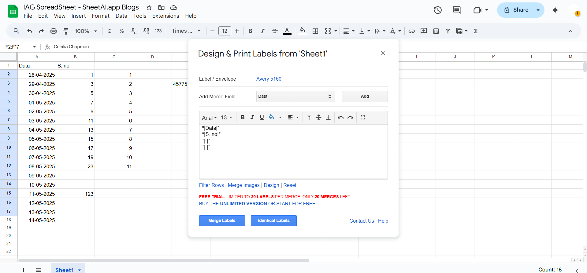Screen dimensions: 587x273
Task: Align label text to top
Action: tap(309, 117)
